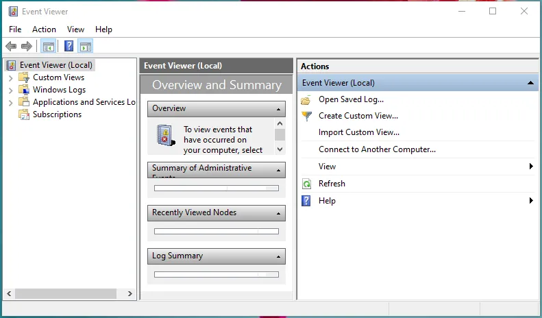This screenshot has height=318, width=542.
Task: Close the Event Viewer window
Action: [524, 12]
